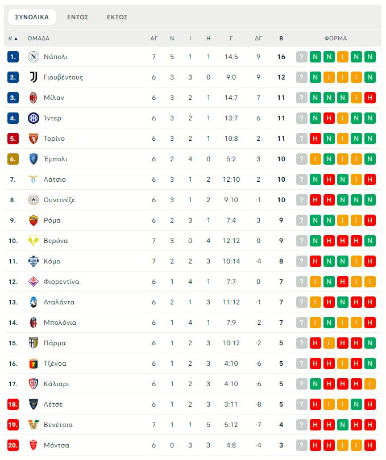Click the Torino team crest icon
This screenshot has height=460, width=386.
[33, 139]
